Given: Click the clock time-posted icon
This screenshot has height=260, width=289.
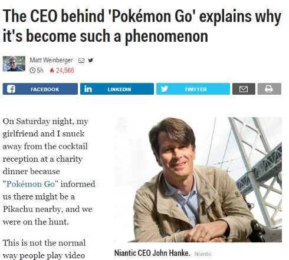Looking at the screenshot, I should [32, 71].
